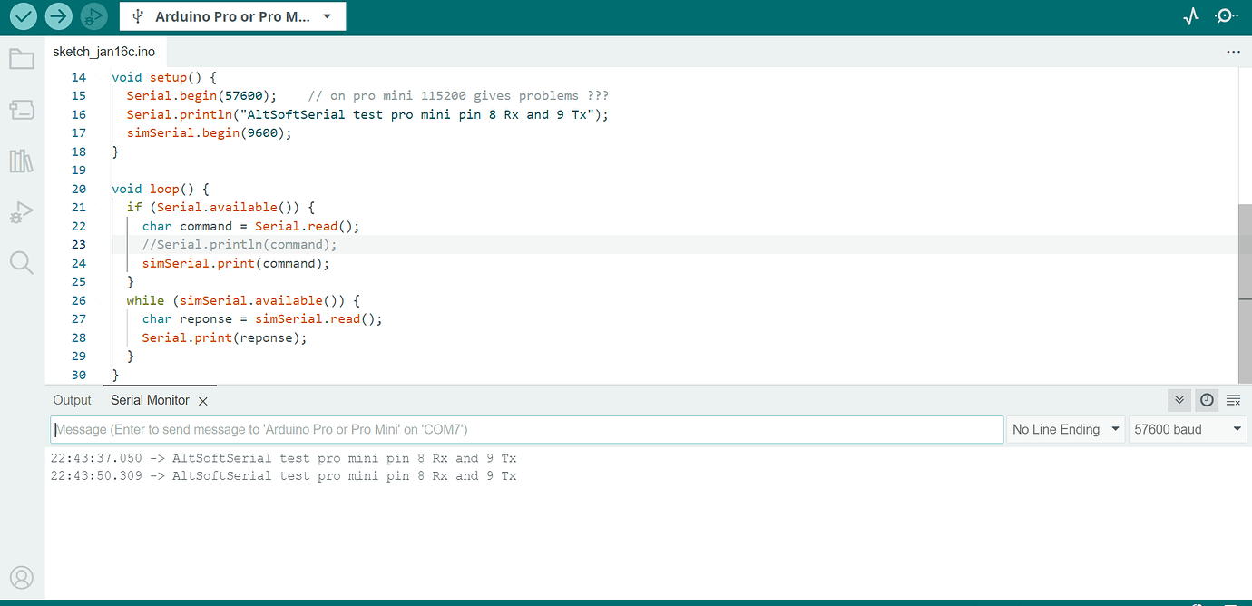
Task: Open the Serial Plotter icon
Action: click(1191, 15)
